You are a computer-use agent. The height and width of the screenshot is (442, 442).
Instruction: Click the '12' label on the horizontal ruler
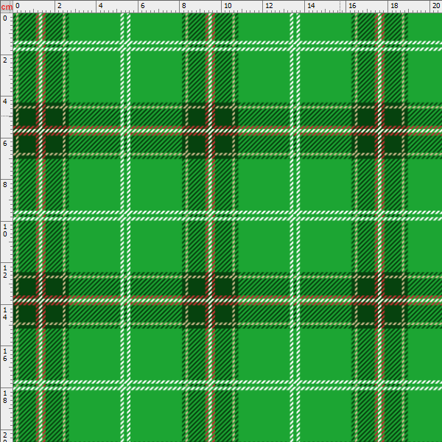pyautogui.click(x=269, y=6)
